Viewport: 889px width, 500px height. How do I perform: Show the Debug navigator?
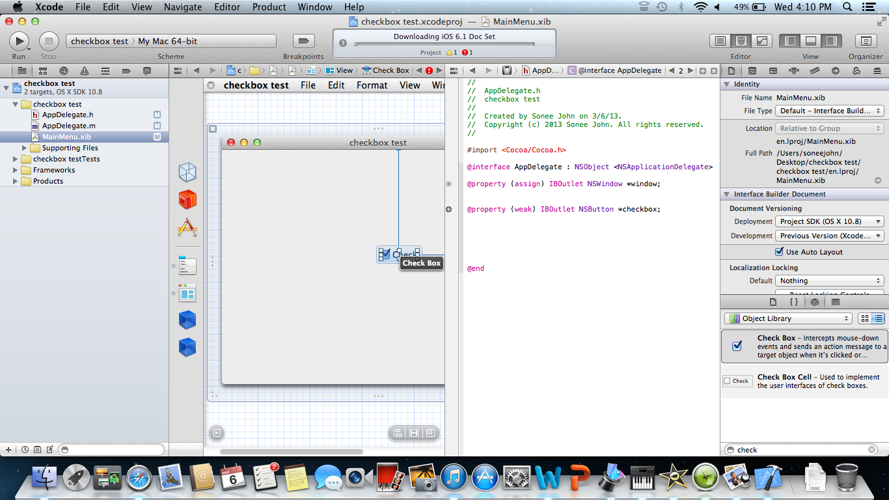coord(105,70)
